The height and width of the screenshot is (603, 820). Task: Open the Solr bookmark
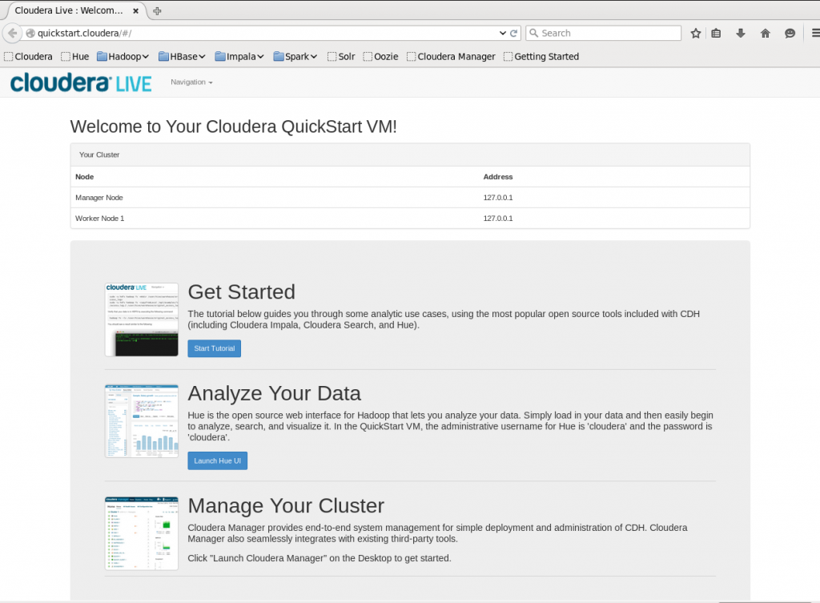click(341, 57)
